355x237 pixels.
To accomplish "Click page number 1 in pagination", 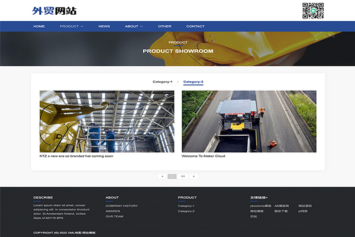I will coord(172,176).
